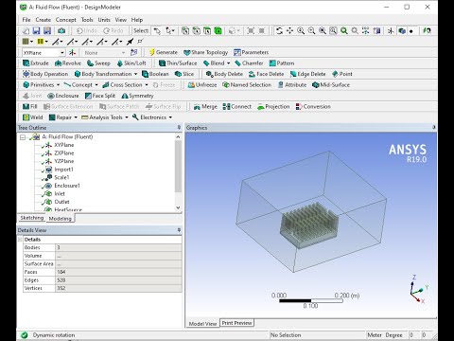Viewport: 454px width, 341px height.
Task: Select the Chamfer tool
Action: tap(249, 63)
